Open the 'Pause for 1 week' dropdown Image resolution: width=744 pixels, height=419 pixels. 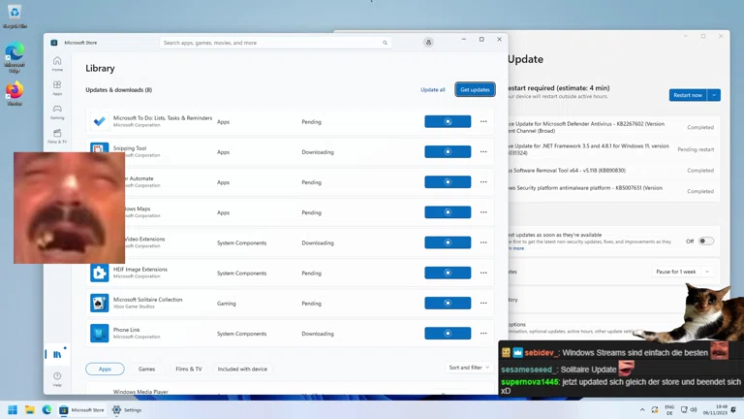click(x=684, y=272)
